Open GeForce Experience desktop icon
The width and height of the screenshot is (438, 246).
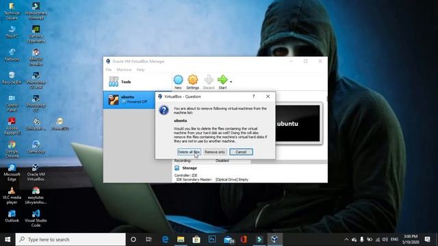tap(36, 34)
